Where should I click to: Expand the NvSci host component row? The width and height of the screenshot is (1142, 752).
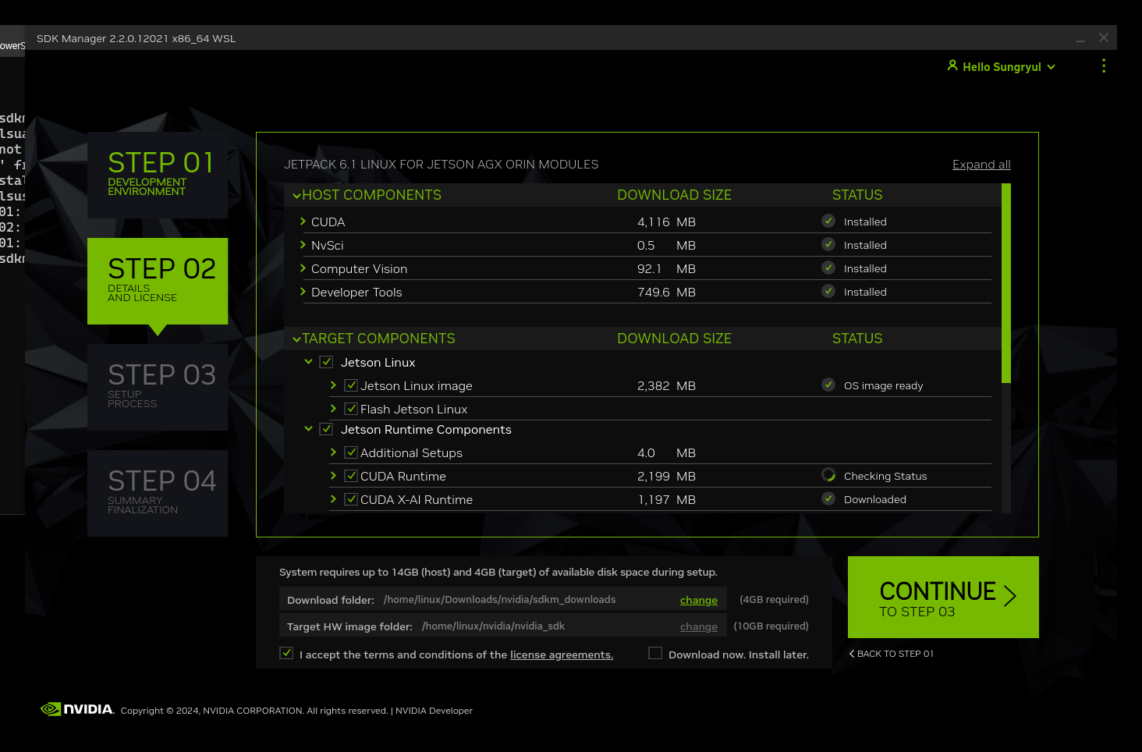303,245
